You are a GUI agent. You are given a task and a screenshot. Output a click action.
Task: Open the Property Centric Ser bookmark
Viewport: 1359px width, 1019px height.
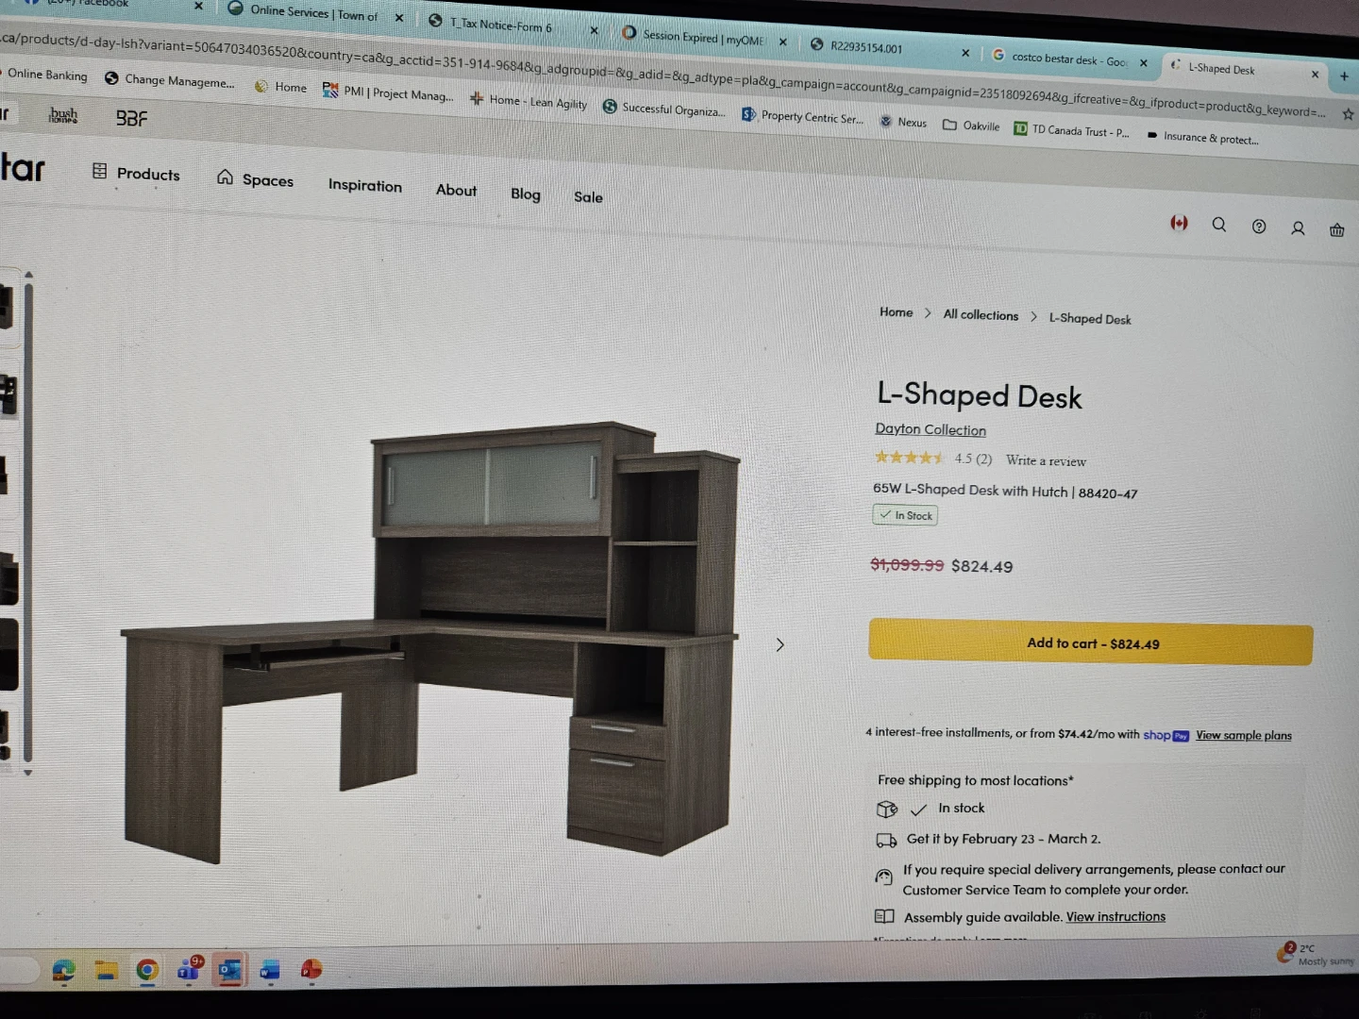[803, 116]
